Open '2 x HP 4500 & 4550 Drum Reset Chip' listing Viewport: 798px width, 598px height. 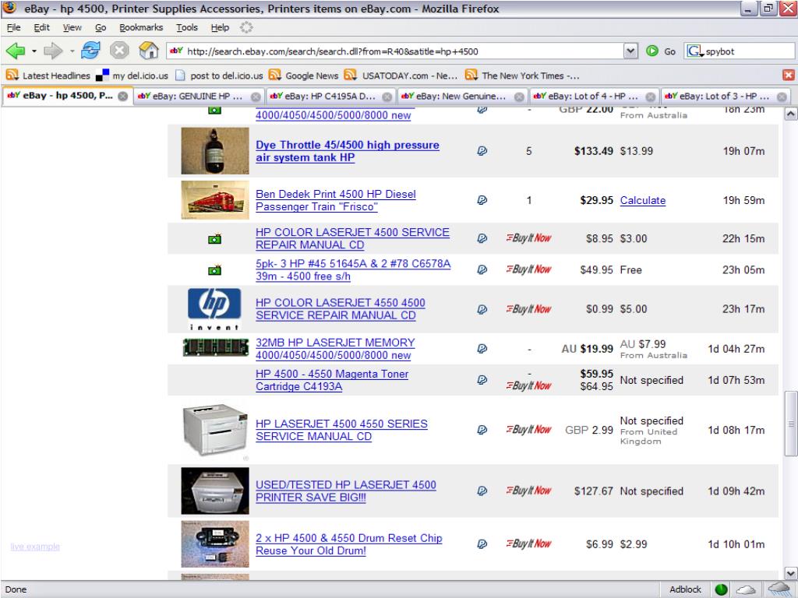pyautogui.click(x=349, y=544)
